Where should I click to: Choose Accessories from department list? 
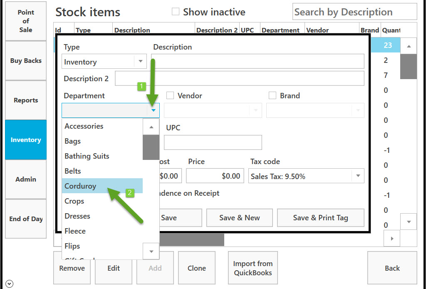[102, 126]
